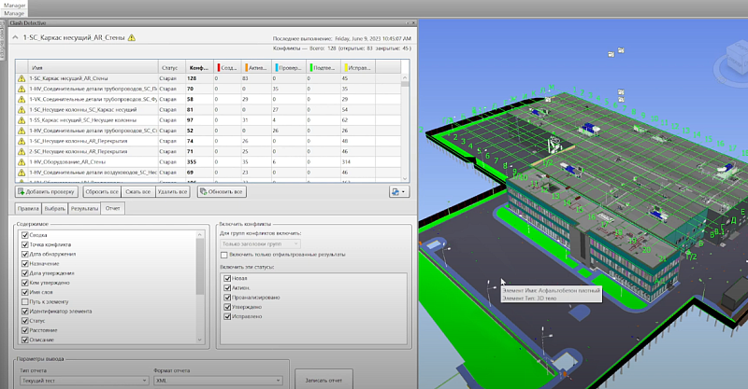Screen dimensions: 748x389
Task: Click warning icon next to the test title header
Action: click(132, 37)
